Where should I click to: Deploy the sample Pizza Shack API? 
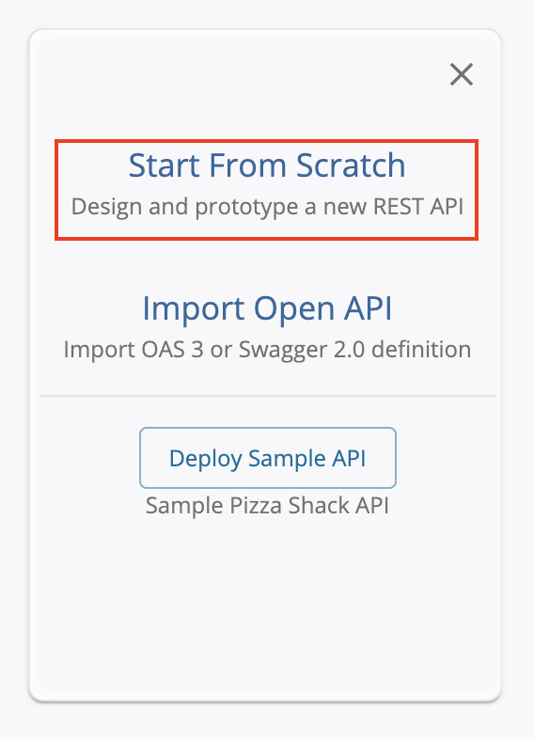(x=268, y=458)
